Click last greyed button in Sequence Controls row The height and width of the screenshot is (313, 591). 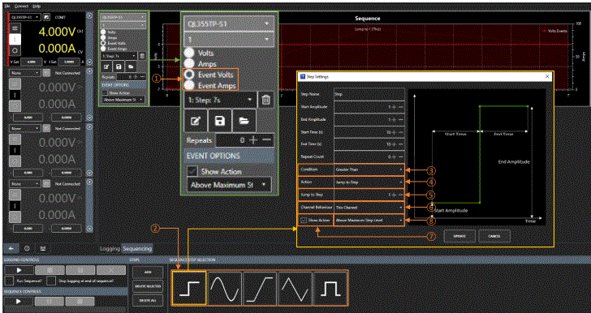(80, 302)
